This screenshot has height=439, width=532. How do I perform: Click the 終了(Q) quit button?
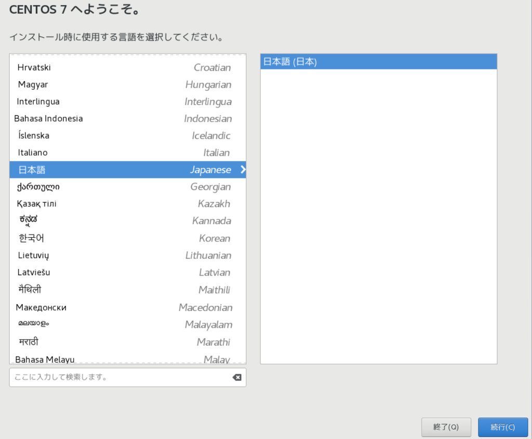(x=446, y=427)
